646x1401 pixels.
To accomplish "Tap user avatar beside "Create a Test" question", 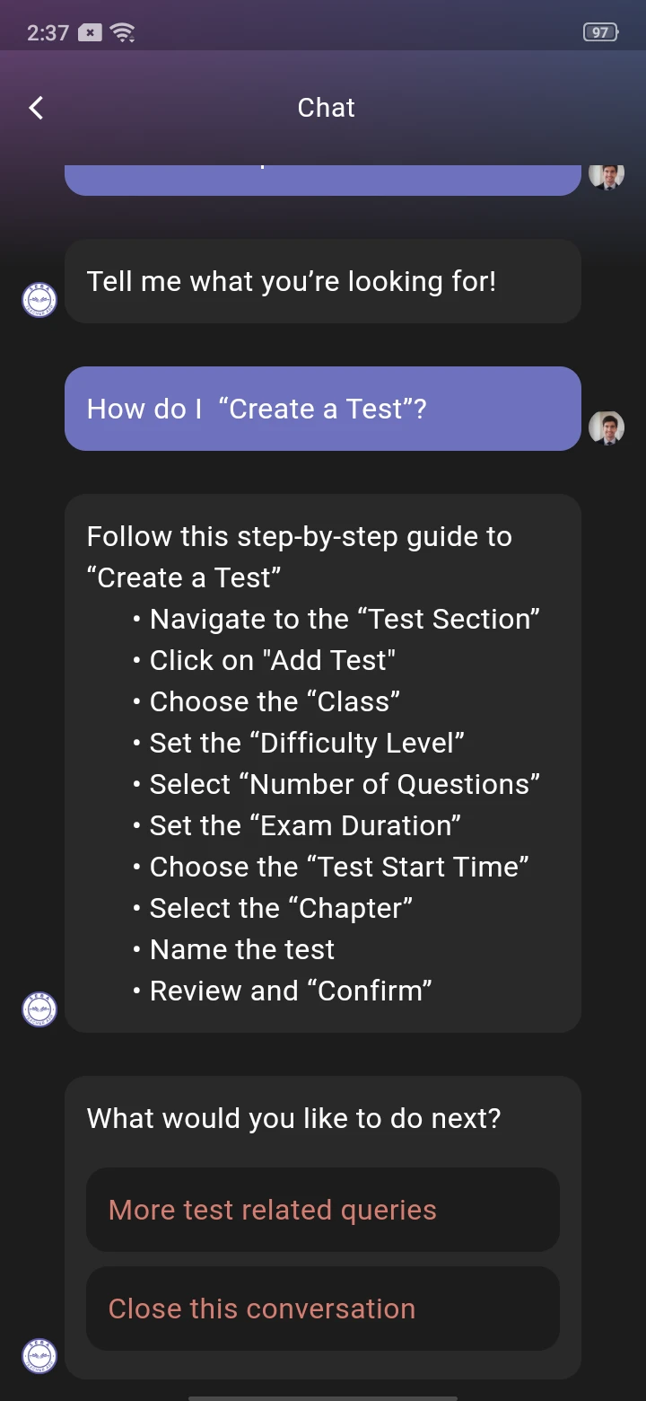I will (x=607, y=427).
